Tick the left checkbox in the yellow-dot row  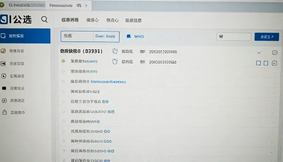click(x=258, y=63)
